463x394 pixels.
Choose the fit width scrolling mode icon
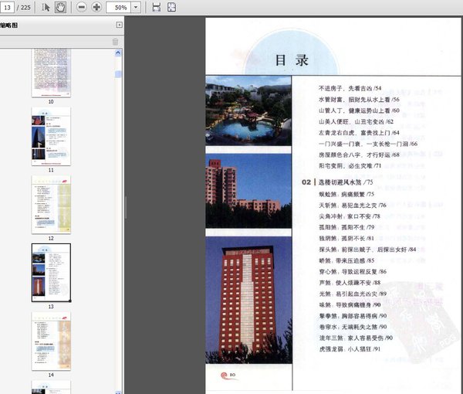(156, 7)
